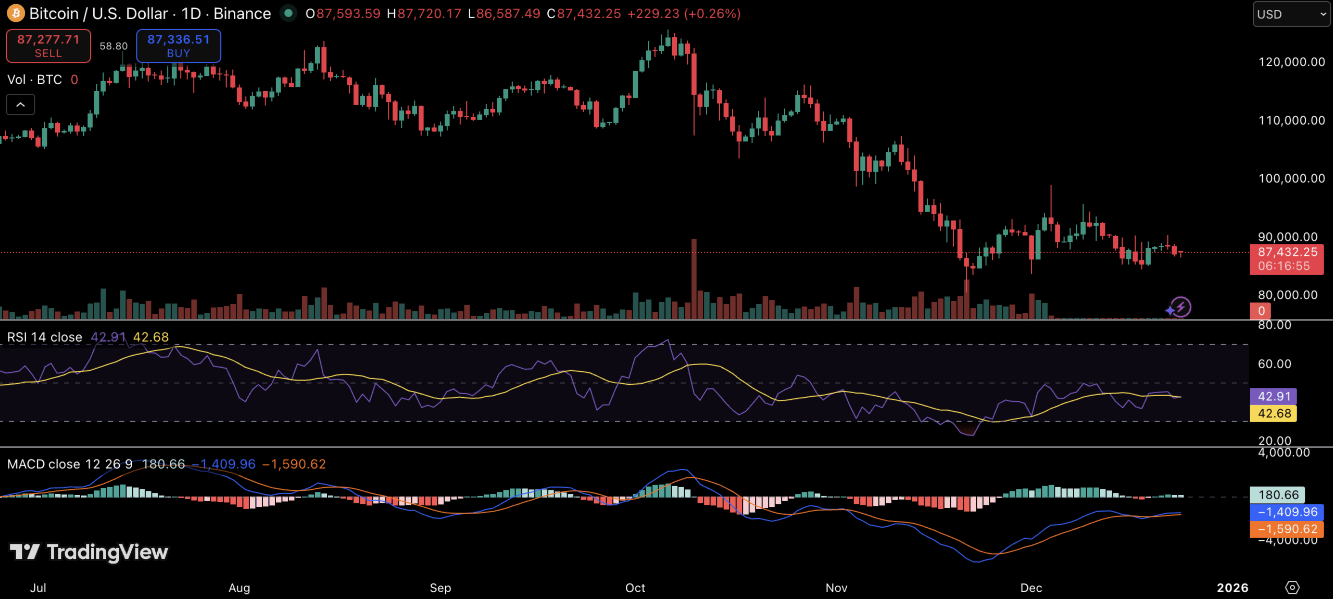Select the MACD close 12 26 9 legend
The height and width of the screenshot is (599, 1333).
[70, 464]
